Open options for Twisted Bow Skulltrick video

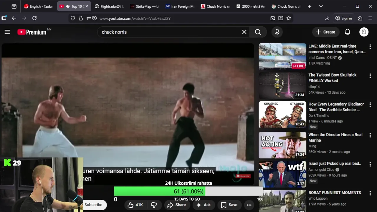click(370, 76)
